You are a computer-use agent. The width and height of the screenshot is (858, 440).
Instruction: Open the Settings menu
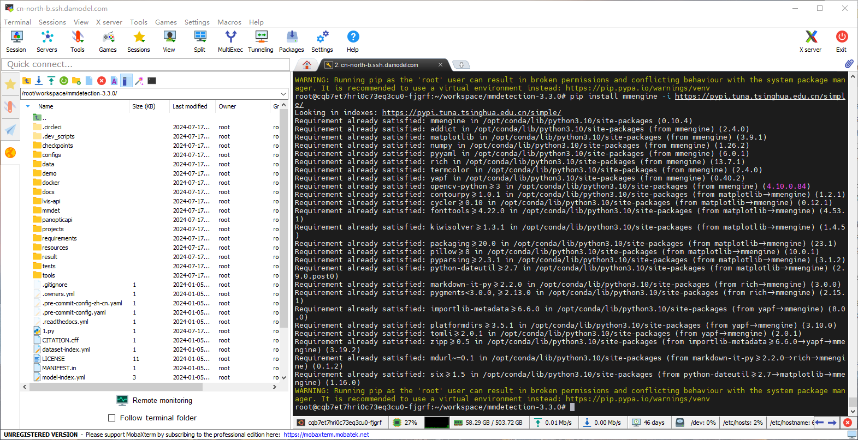click(x=197, y=22)
